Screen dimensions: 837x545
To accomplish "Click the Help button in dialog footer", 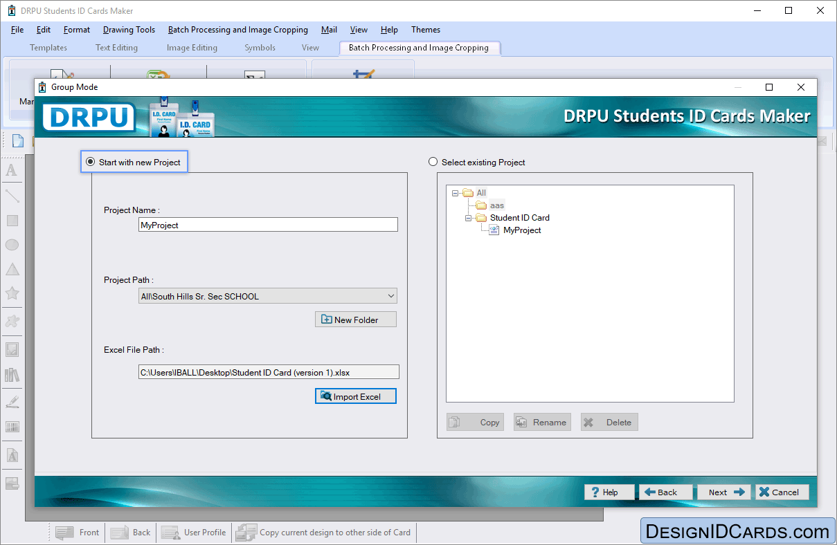I will 609,492.
